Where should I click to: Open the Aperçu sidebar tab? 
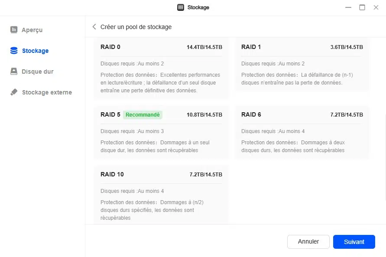pos(32,30)
